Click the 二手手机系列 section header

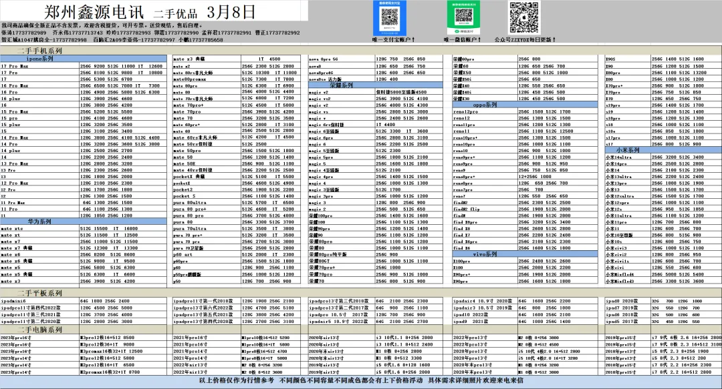click(x=39, y=51)
